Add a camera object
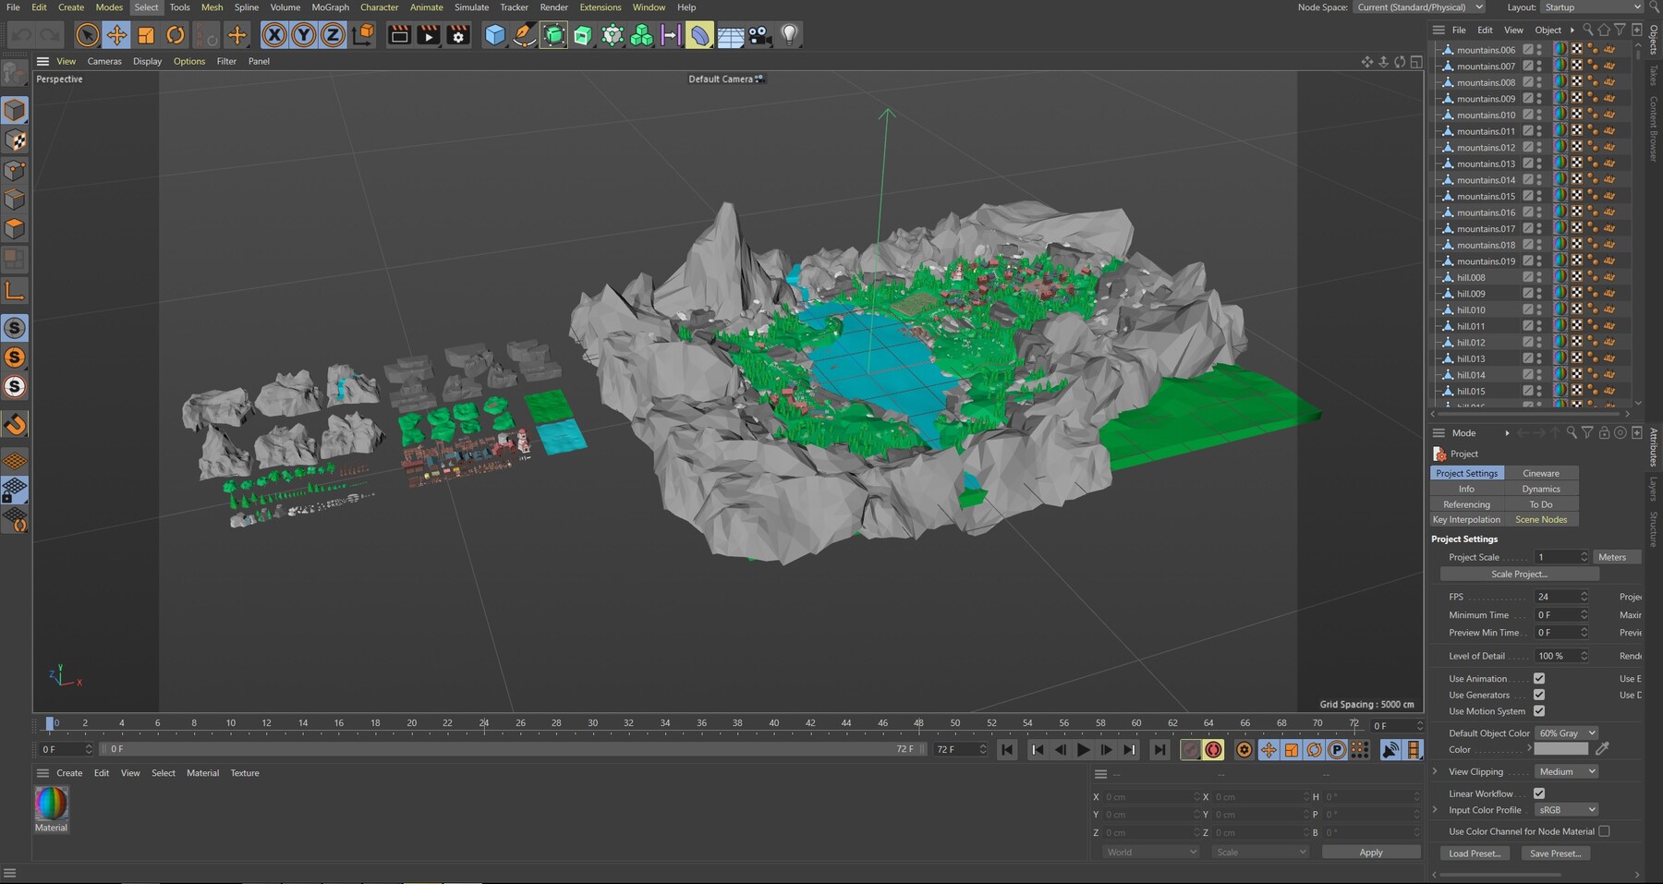Screen dimensions: 1663x884 click(x=759, y=35)
